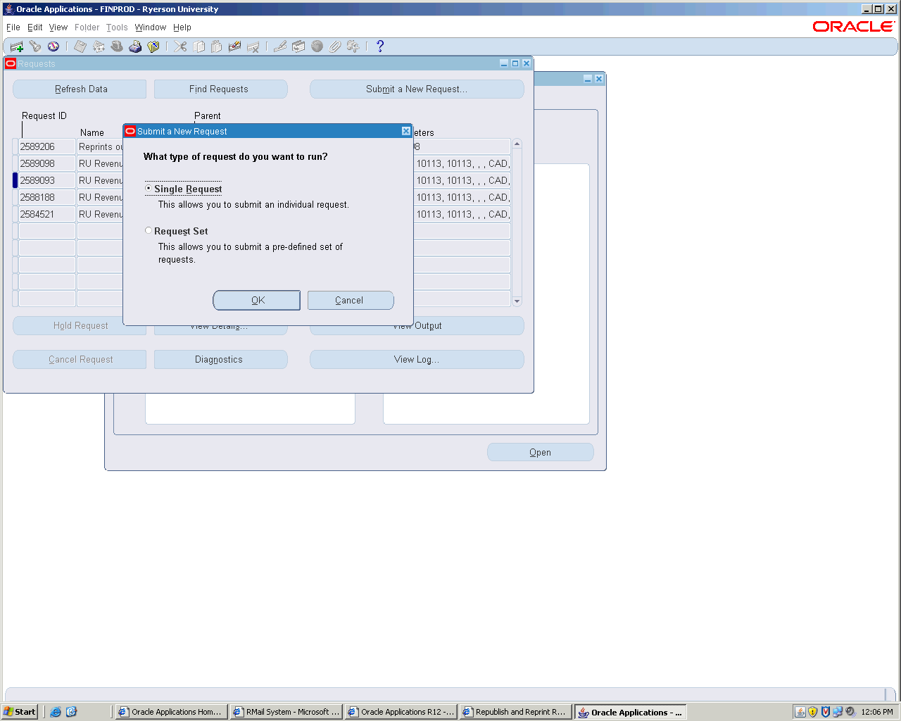Select the Single Request option
Viewport: 901px width, 721px height.
(149, 189)
